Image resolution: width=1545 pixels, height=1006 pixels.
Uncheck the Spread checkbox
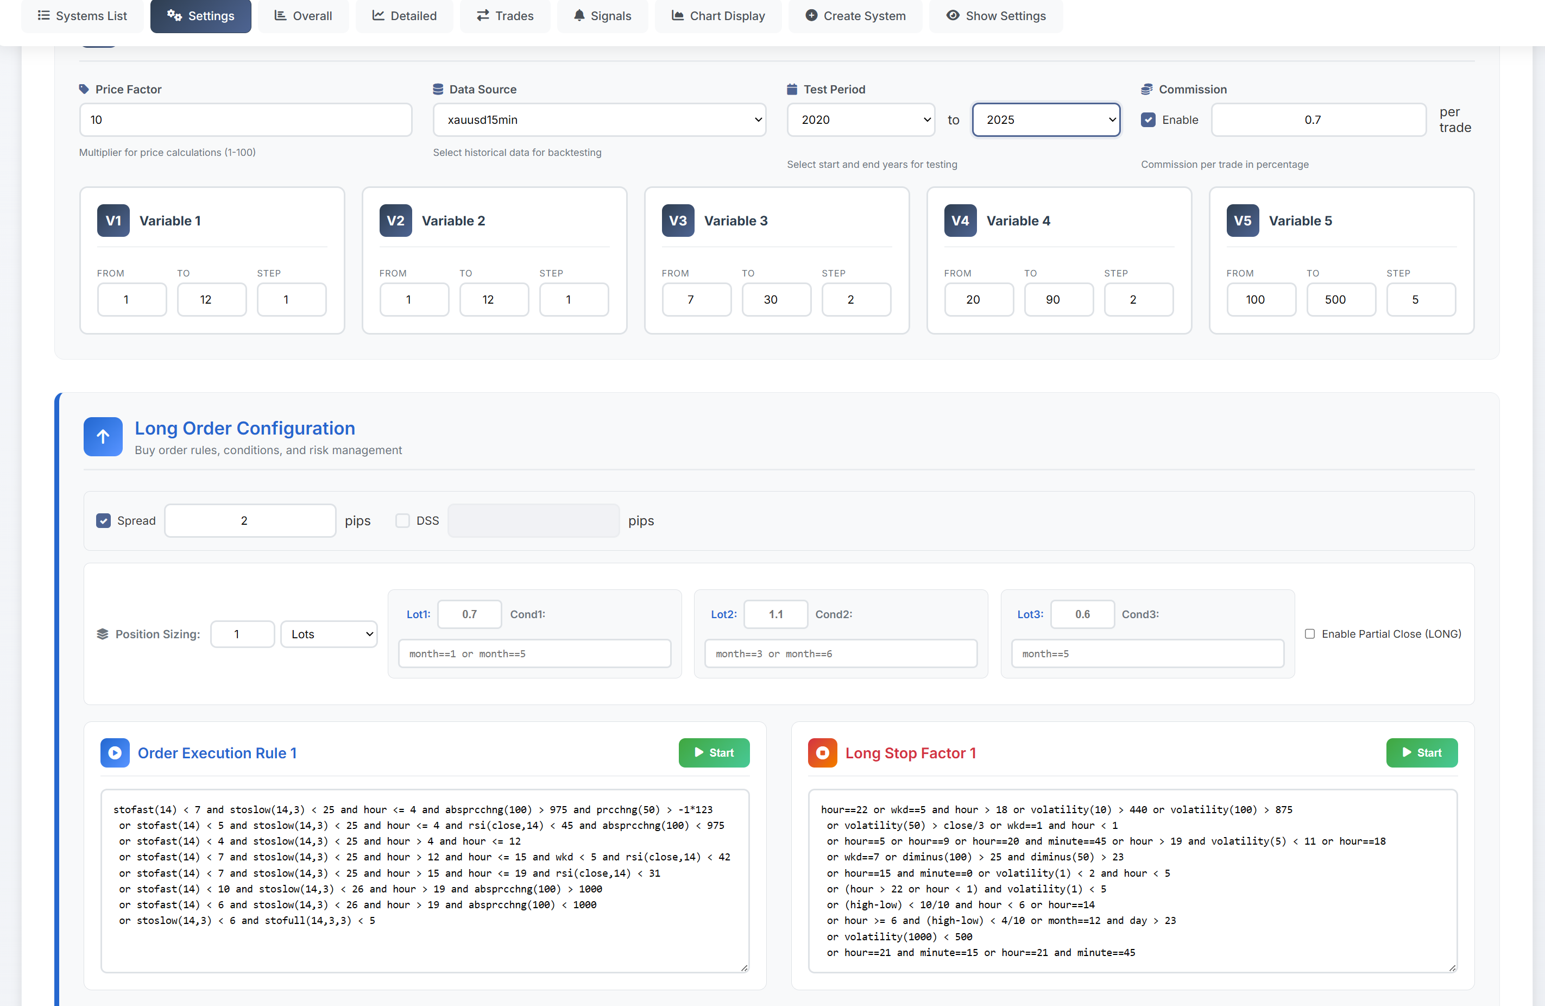pyautogui.click(x=103, y=521)
